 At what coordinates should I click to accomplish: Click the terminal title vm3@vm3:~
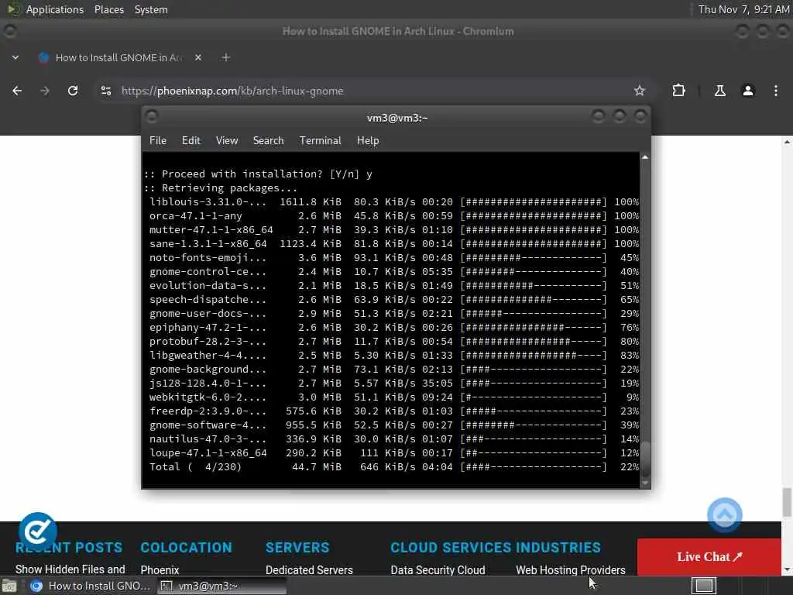coord(397,118)
